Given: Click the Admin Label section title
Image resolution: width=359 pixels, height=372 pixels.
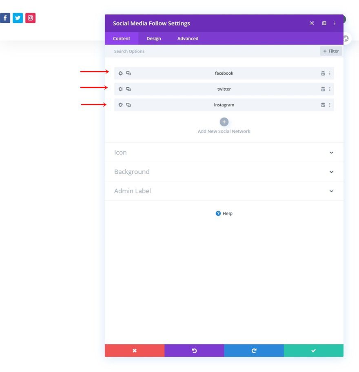Looking at the screenshot, I should tap(133, 191).
